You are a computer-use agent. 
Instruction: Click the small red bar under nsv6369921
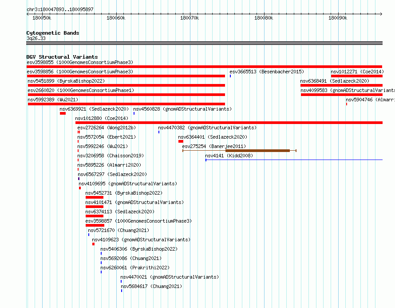(x=63, y=113)
